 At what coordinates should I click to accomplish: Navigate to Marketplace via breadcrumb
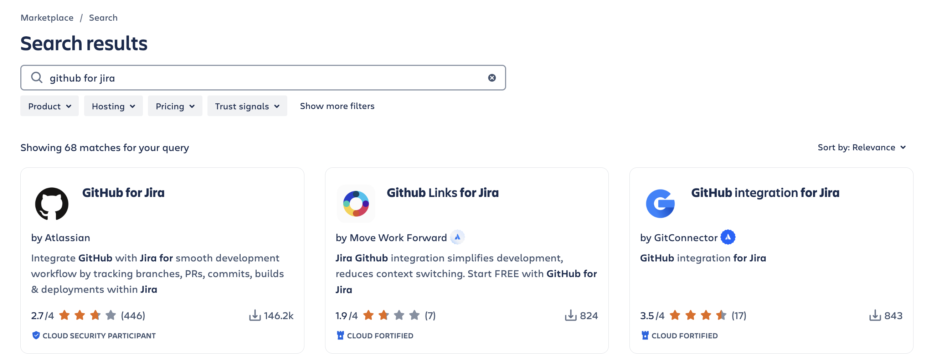click(47, 17)
